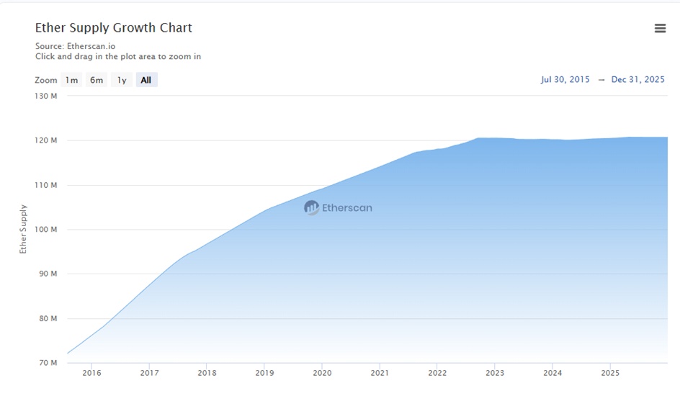Click the 2016 x-axis label
The image size is (680, 396).
point(91,373)
